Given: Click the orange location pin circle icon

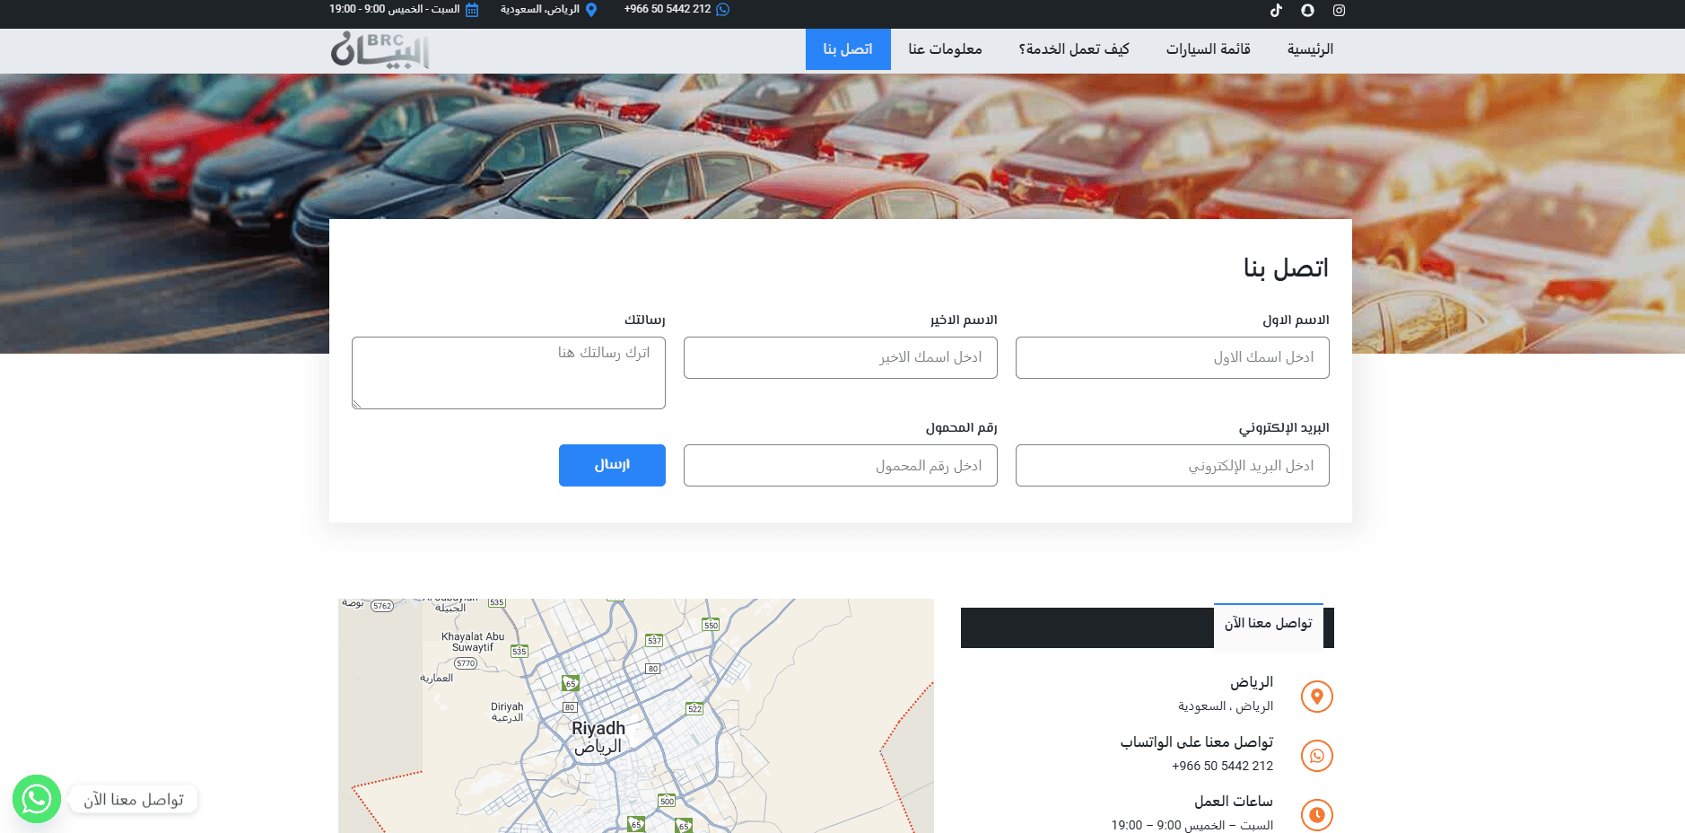Looking at the screenshot, I should pyautogui.click(x=1317, y=697).
